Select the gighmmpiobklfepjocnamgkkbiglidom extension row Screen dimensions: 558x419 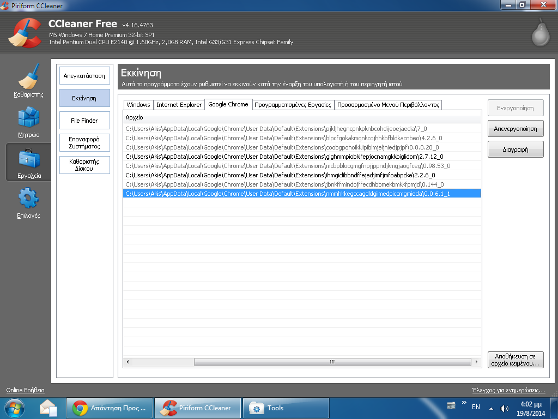point(302,157)
